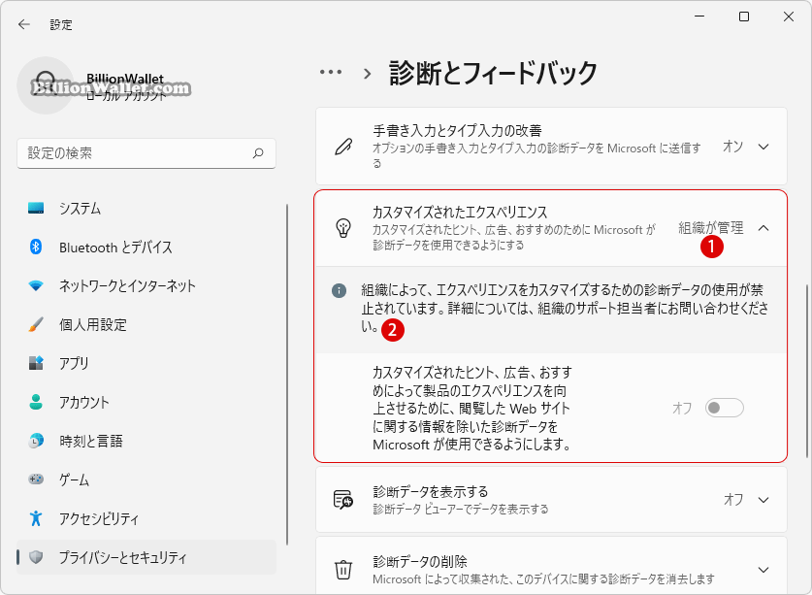Click the search magnifier icon
Image resolution: width=812 pixels, height=595 pixels.
point(258,153)
